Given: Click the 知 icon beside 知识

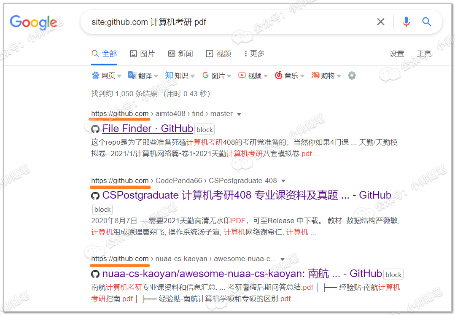Looking at the screenshot, I should coord(169,75).
